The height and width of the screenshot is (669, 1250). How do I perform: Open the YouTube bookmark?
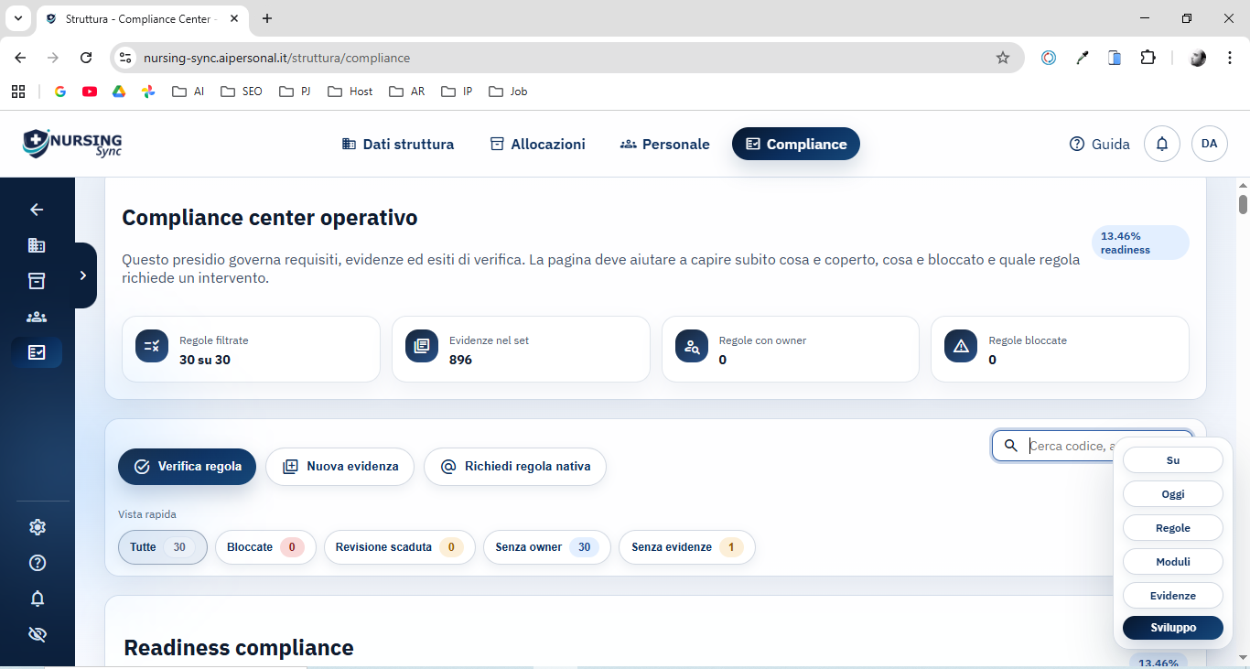pyautogui.click(x=90, y=92)
